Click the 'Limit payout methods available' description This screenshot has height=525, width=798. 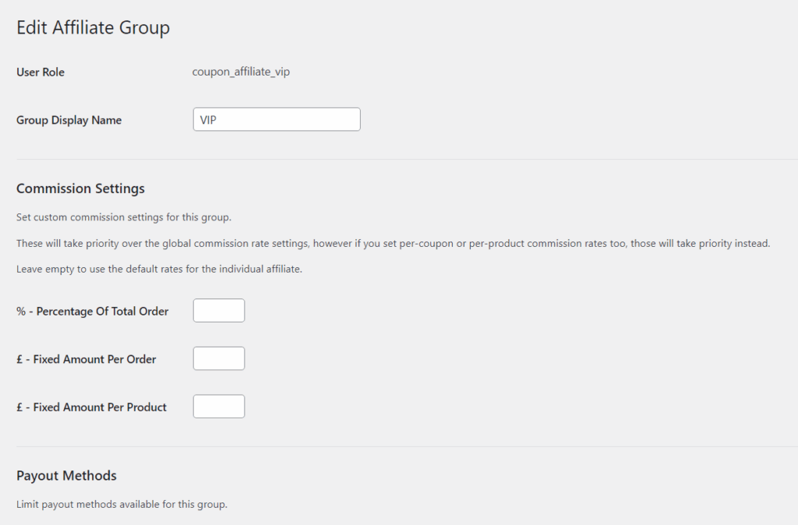(x=122, y=504)
